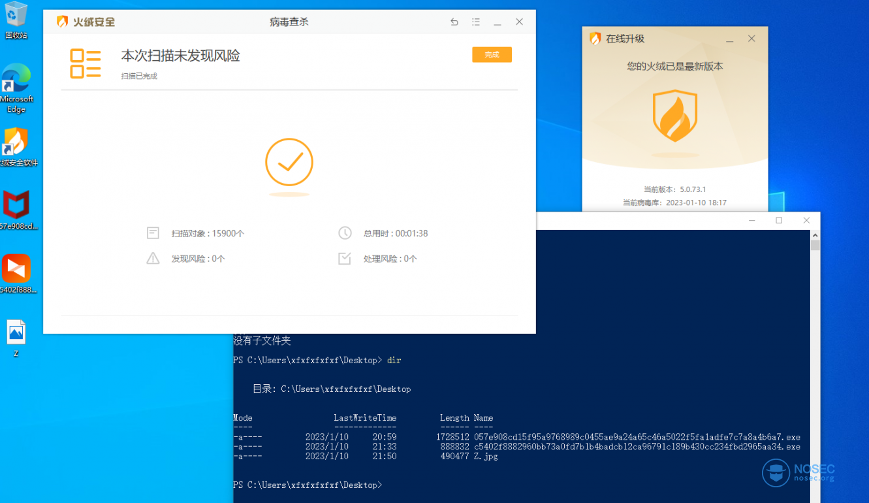Click the 490477 length value in PowerShell
The height and width of the screenshot is (503, 869).
click(x=455, y=457)
